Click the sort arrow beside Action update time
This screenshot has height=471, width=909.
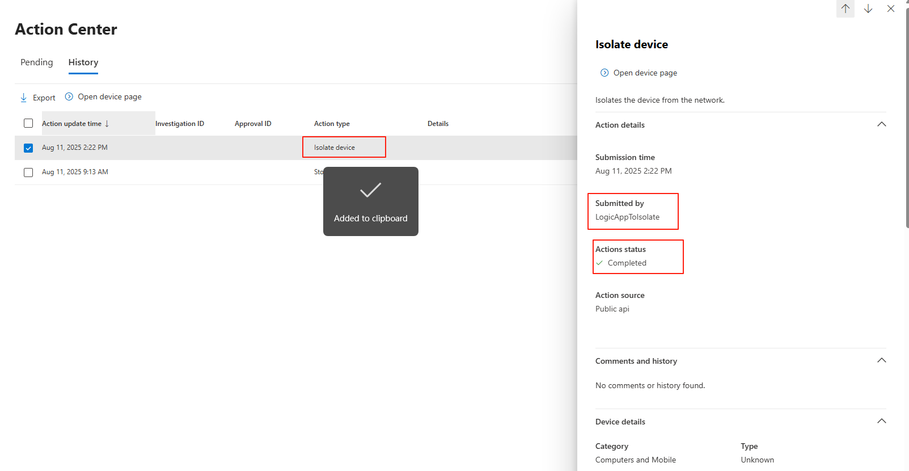(107, 124)
